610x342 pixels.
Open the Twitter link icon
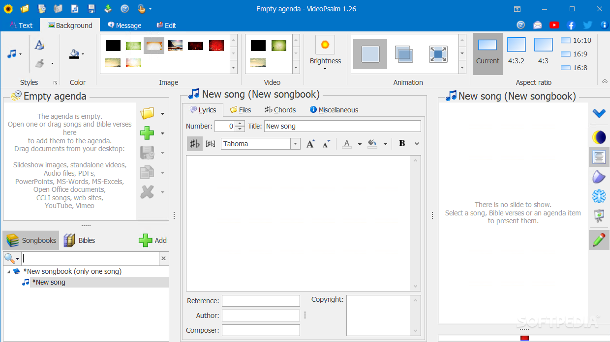pos(587,25)
